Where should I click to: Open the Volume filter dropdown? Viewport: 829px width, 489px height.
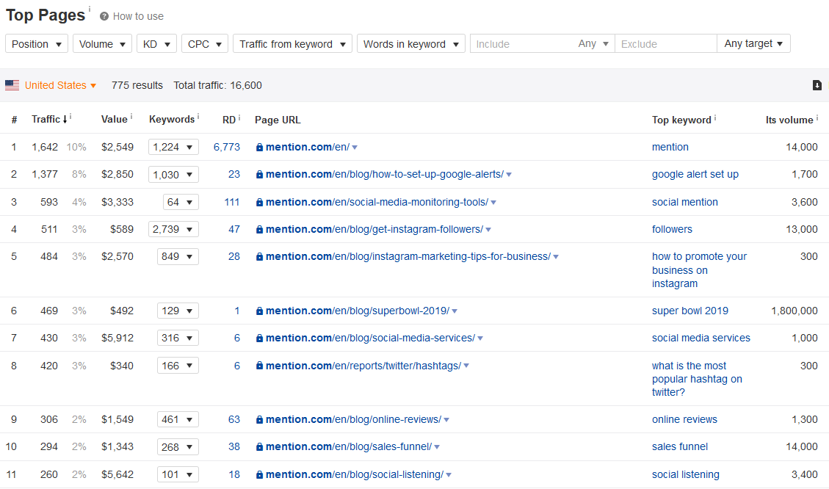pyautogui.click(x=102, y=44)
